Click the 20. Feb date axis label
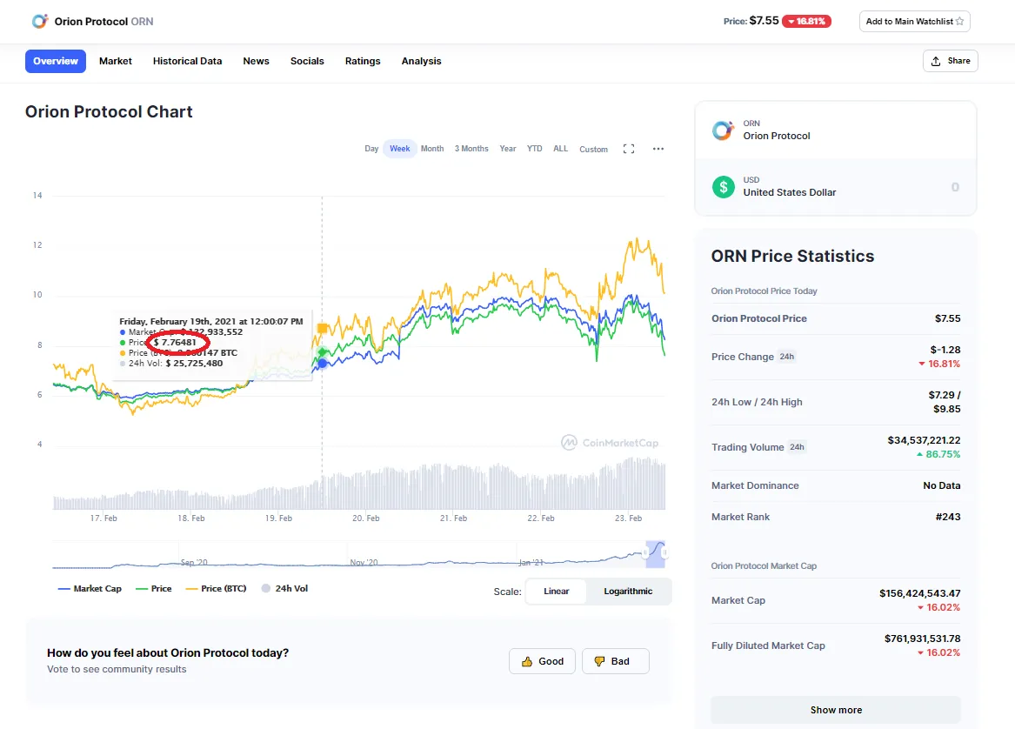Viewport: 1015px width, 729px height. (x=366, y=518)
